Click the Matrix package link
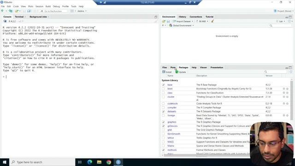Image resolution: width=295 pixels, height=166 pixels. (171, 146)
